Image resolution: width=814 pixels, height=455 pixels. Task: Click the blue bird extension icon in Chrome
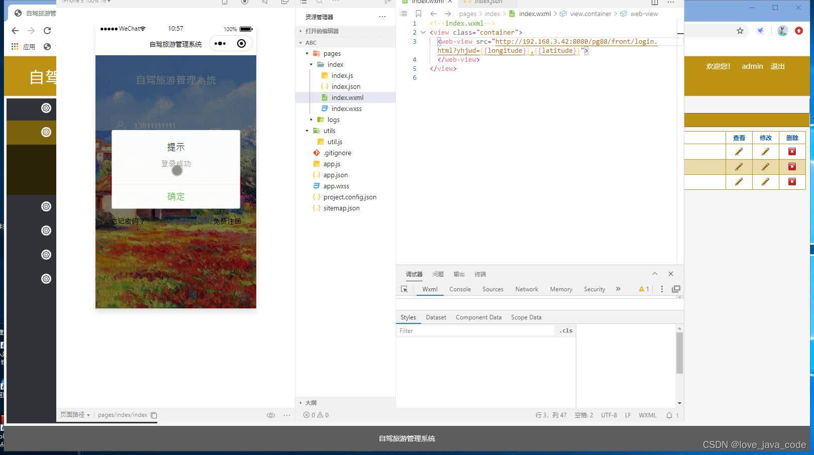coord(761,31)
